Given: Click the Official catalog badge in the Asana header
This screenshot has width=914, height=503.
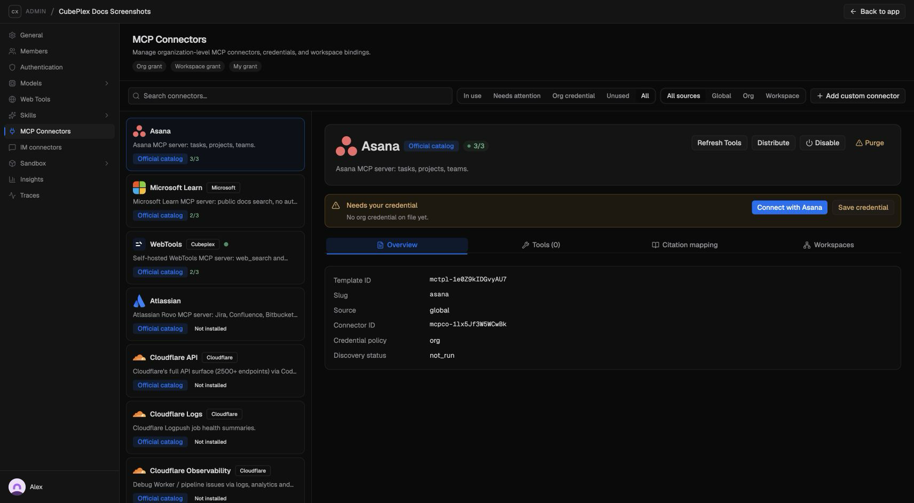Looking at the screenshot, I should click(x=431, y=146).
